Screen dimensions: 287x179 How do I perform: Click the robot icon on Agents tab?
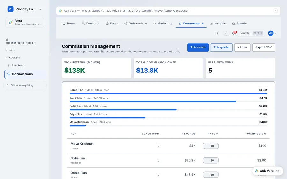pos(234,24)
